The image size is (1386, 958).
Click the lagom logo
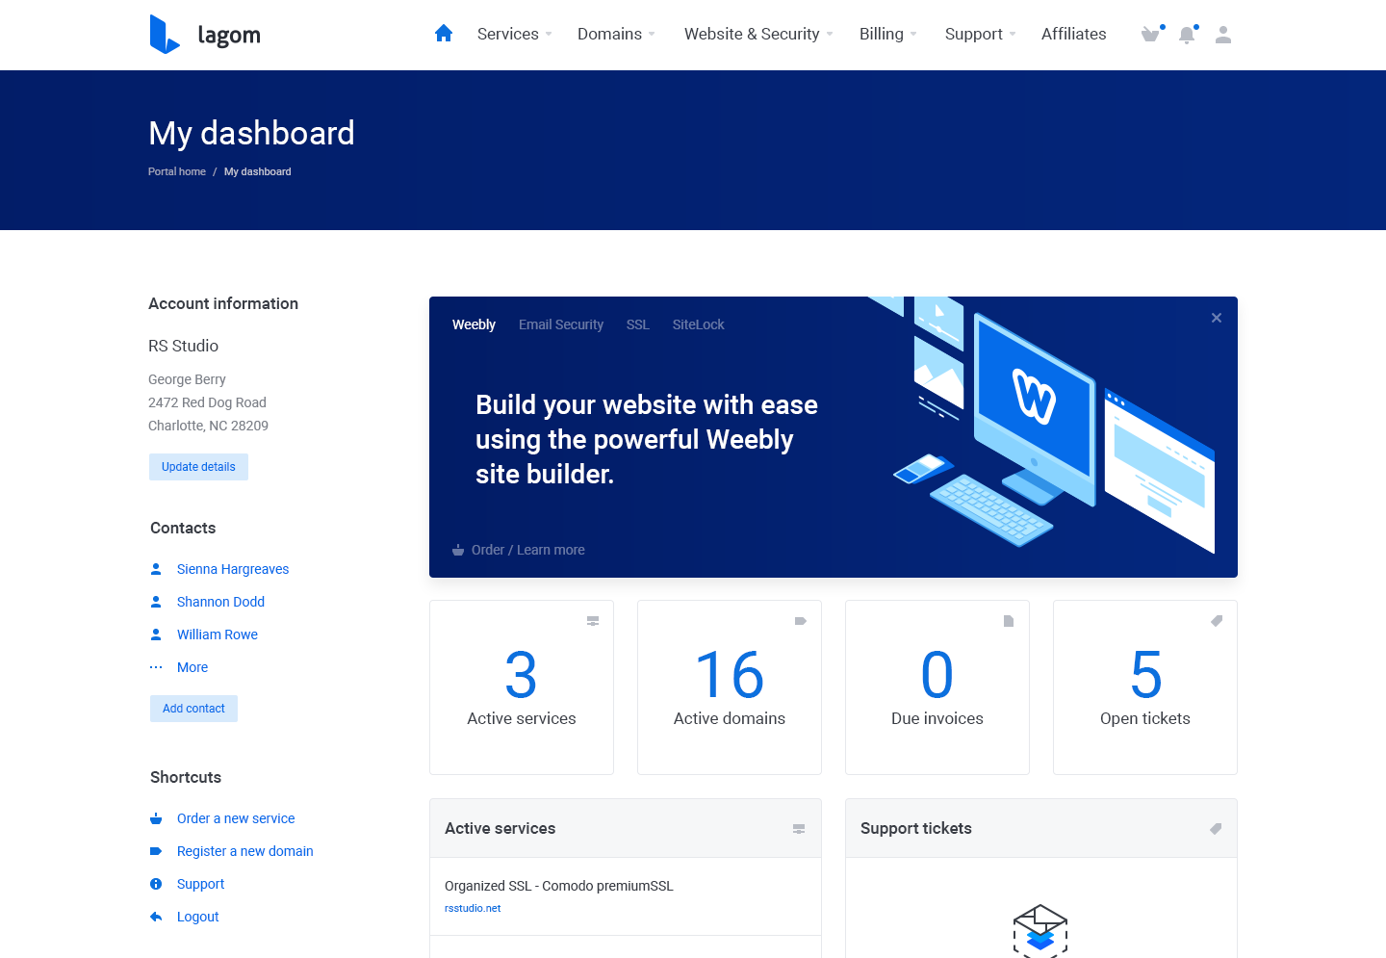pyautogui.click(x=205, y=35)
